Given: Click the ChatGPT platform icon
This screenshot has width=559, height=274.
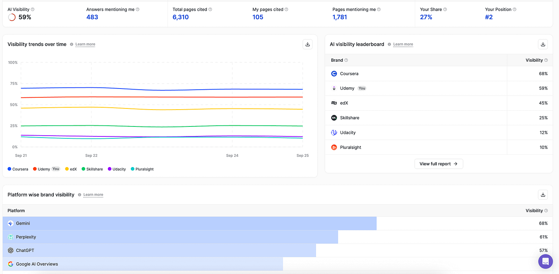Looking at the screenshot, I should point(10,250).
